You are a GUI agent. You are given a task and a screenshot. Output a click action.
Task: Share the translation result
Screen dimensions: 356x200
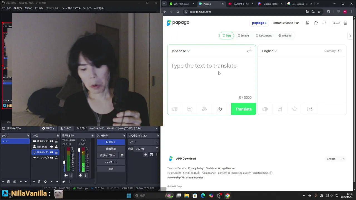click(x=310, y=109)
